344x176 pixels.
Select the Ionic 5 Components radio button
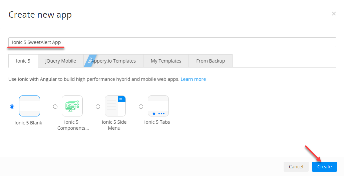coord(55,106)
